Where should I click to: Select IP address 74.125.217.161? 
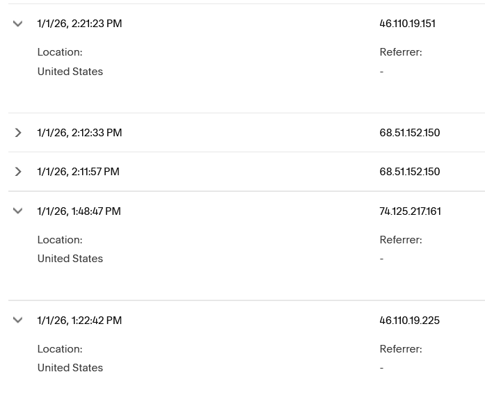[x=410, y=211]
